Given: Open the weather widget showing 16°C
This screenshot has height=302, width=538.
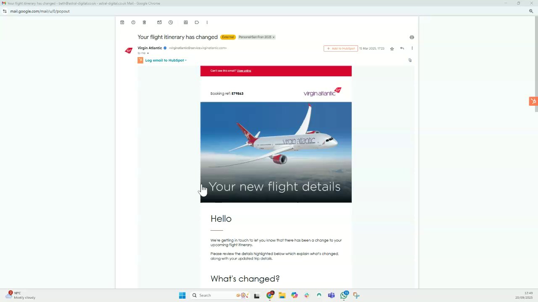Looking at the screenshot, I should coord(21,295).
